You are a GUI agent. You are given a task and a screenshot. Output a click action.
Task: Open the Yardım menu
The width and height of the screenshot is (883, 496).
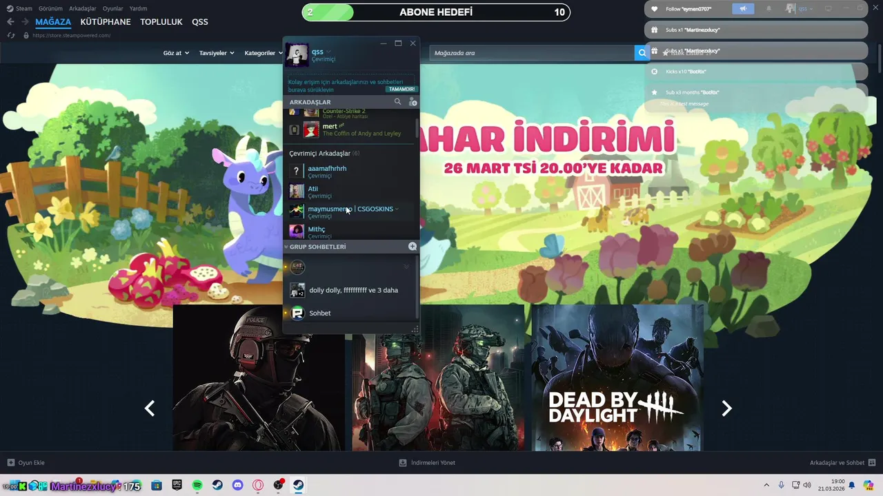click(138, 9)
